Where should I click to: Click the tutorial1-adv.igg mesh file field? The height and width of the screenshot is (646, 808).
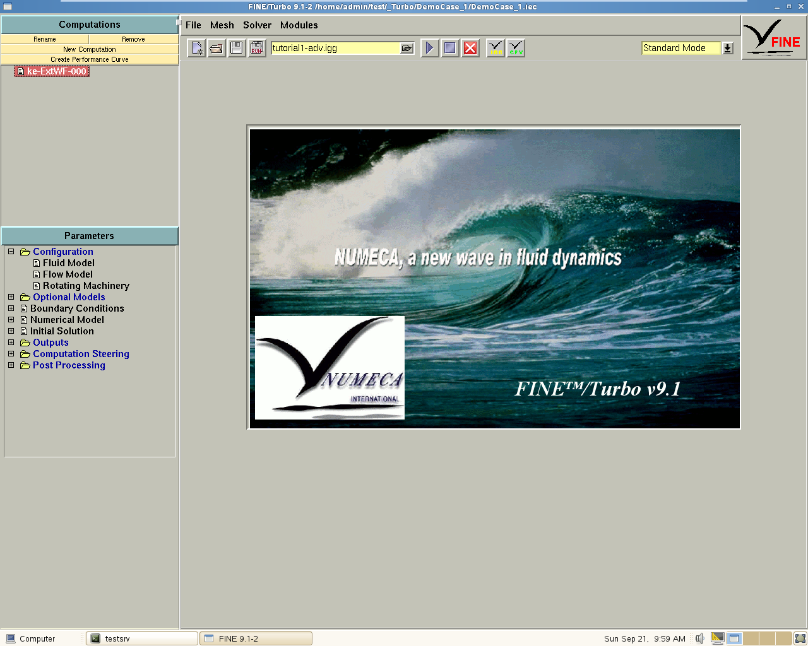pyautogui.click(x=335, y=48)
